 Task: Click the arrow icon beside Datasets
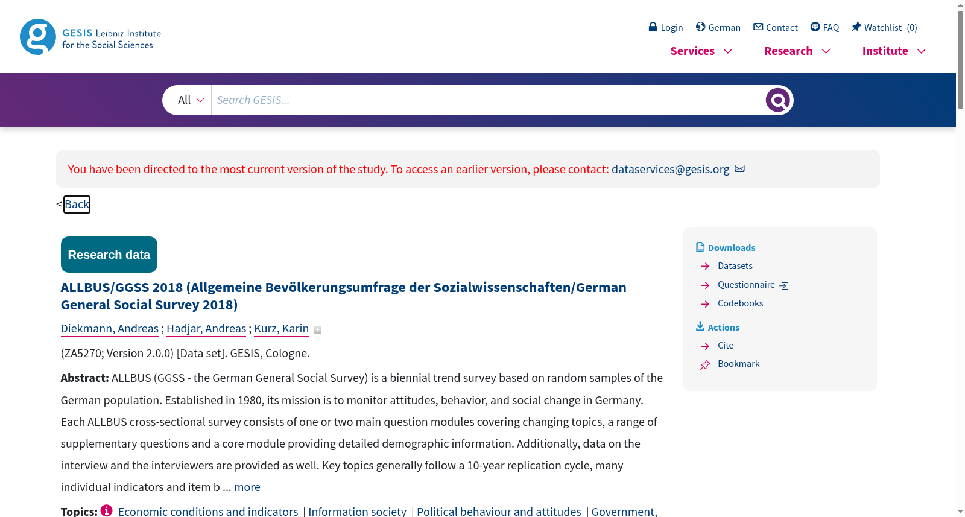click(x=705, y=266)
